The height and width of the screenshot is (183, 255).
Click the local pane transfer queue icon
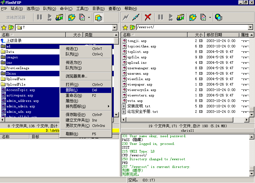click(59, 17)
